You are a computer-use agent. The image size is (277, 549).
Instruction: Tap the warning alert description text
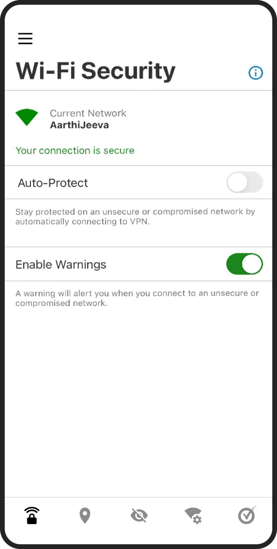click(137, 298)
